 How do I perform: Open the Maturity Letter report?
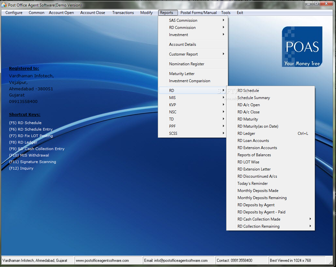(x=193, y=74)
